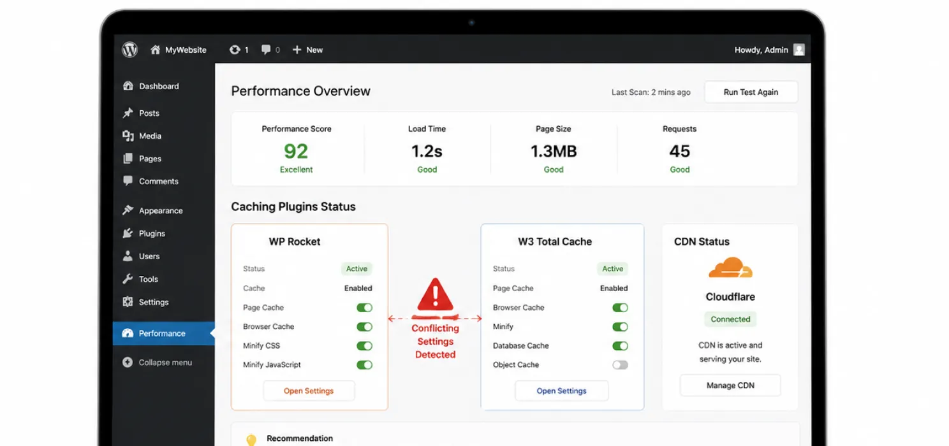Click the Performance gauge icon
Screen dimensions: 949x446
[x=128, y=333]
